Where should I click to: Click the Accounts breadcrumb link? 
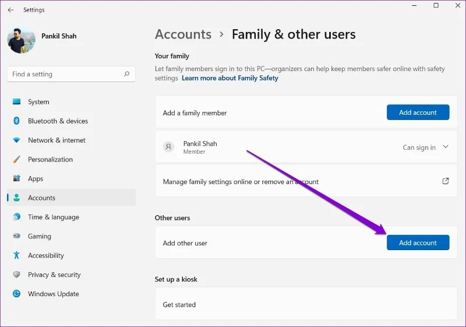[183, 34]
